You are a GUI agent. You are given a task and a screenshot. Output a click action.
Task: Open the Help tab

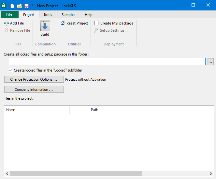click(x=88, y=15)
